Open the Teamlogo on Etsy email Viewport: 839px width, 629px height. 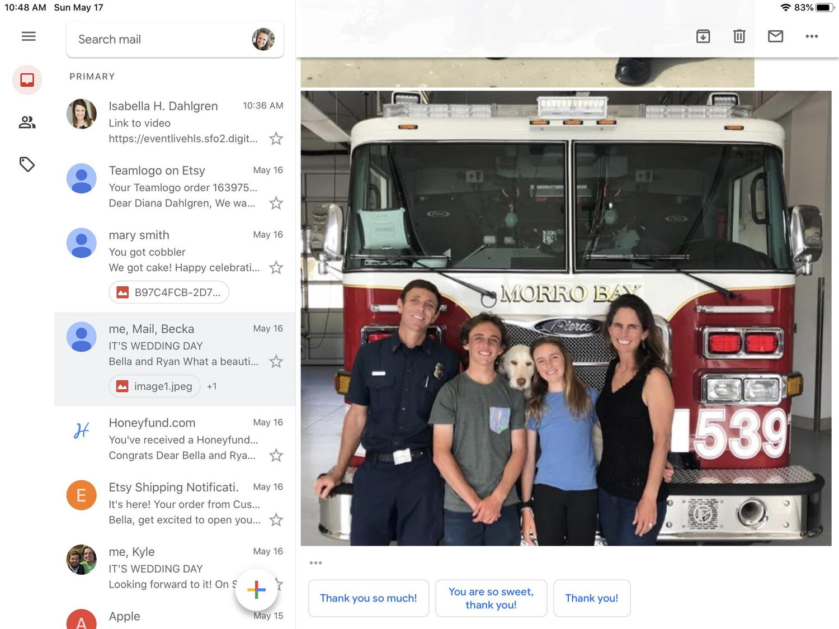coord(175,186)
